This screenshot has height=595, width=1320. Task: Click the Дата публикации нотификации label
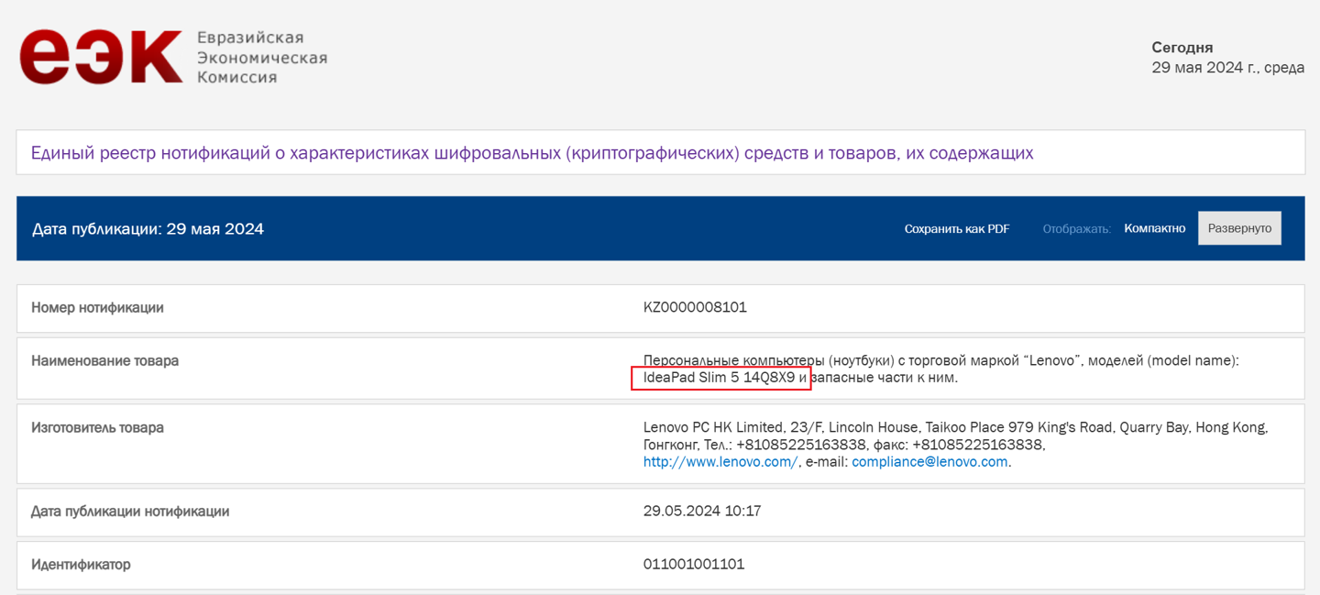pyautogui.click(x=130, y=512)
